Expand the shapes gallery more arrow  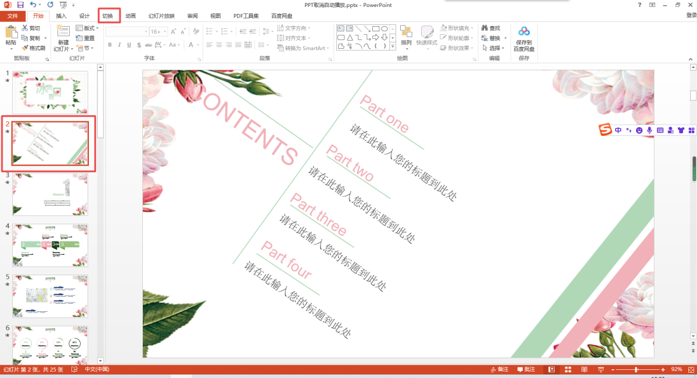pos(393,48)
